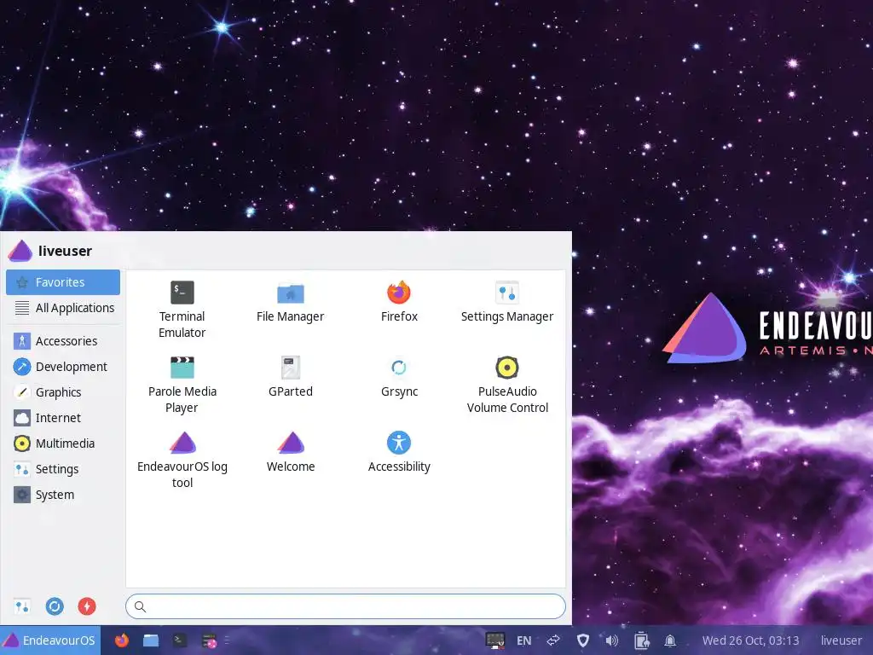Click the red log out icon

pos(87,606)
